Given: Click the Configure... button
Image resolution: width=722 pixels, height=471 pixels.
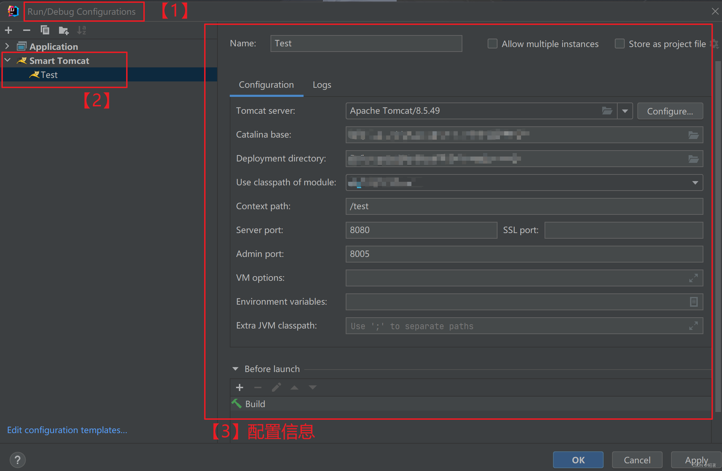Looking at the screenshot, I should (670, 111).
